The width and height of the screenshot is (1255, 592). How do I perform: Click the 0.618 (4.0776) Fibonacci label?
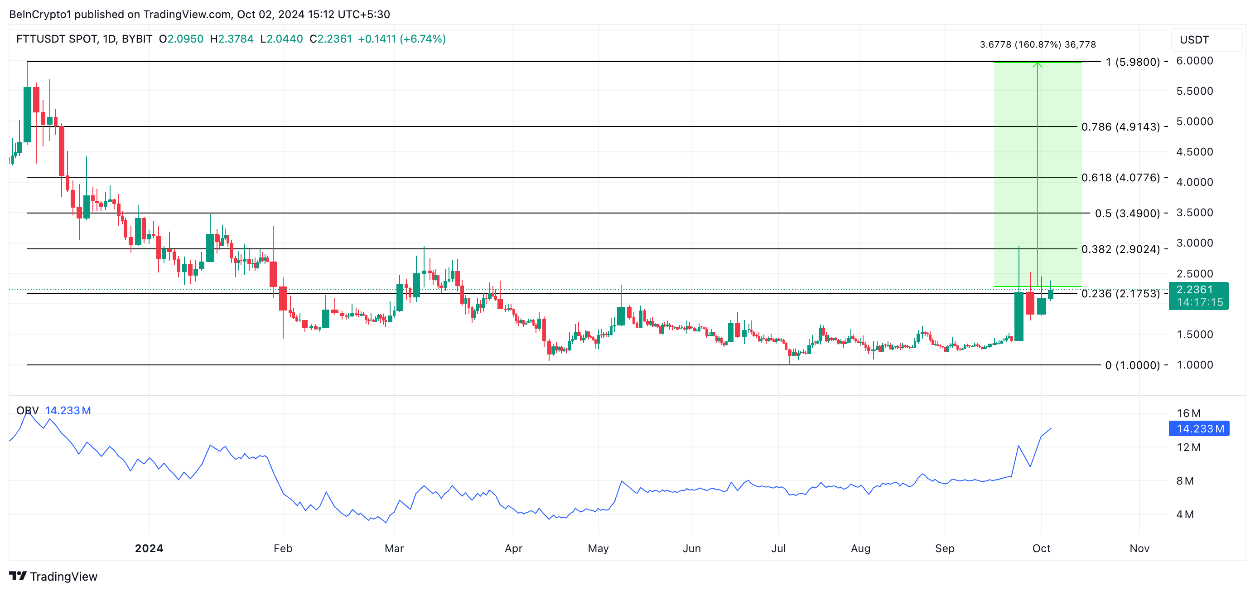pos(1120,177)
